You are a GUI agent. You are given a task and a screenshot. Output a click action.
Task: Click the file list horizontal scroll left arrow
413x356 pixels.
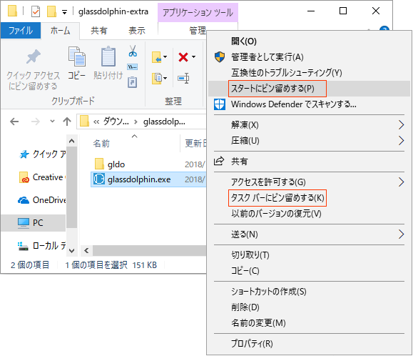[86, 250]
